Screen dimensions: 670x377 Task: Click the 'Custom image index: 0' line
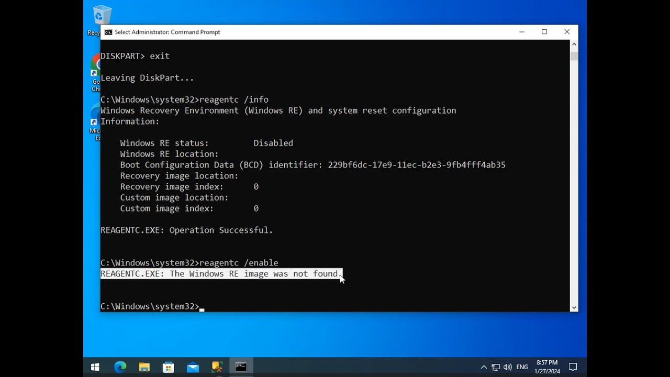coord(189,208)
